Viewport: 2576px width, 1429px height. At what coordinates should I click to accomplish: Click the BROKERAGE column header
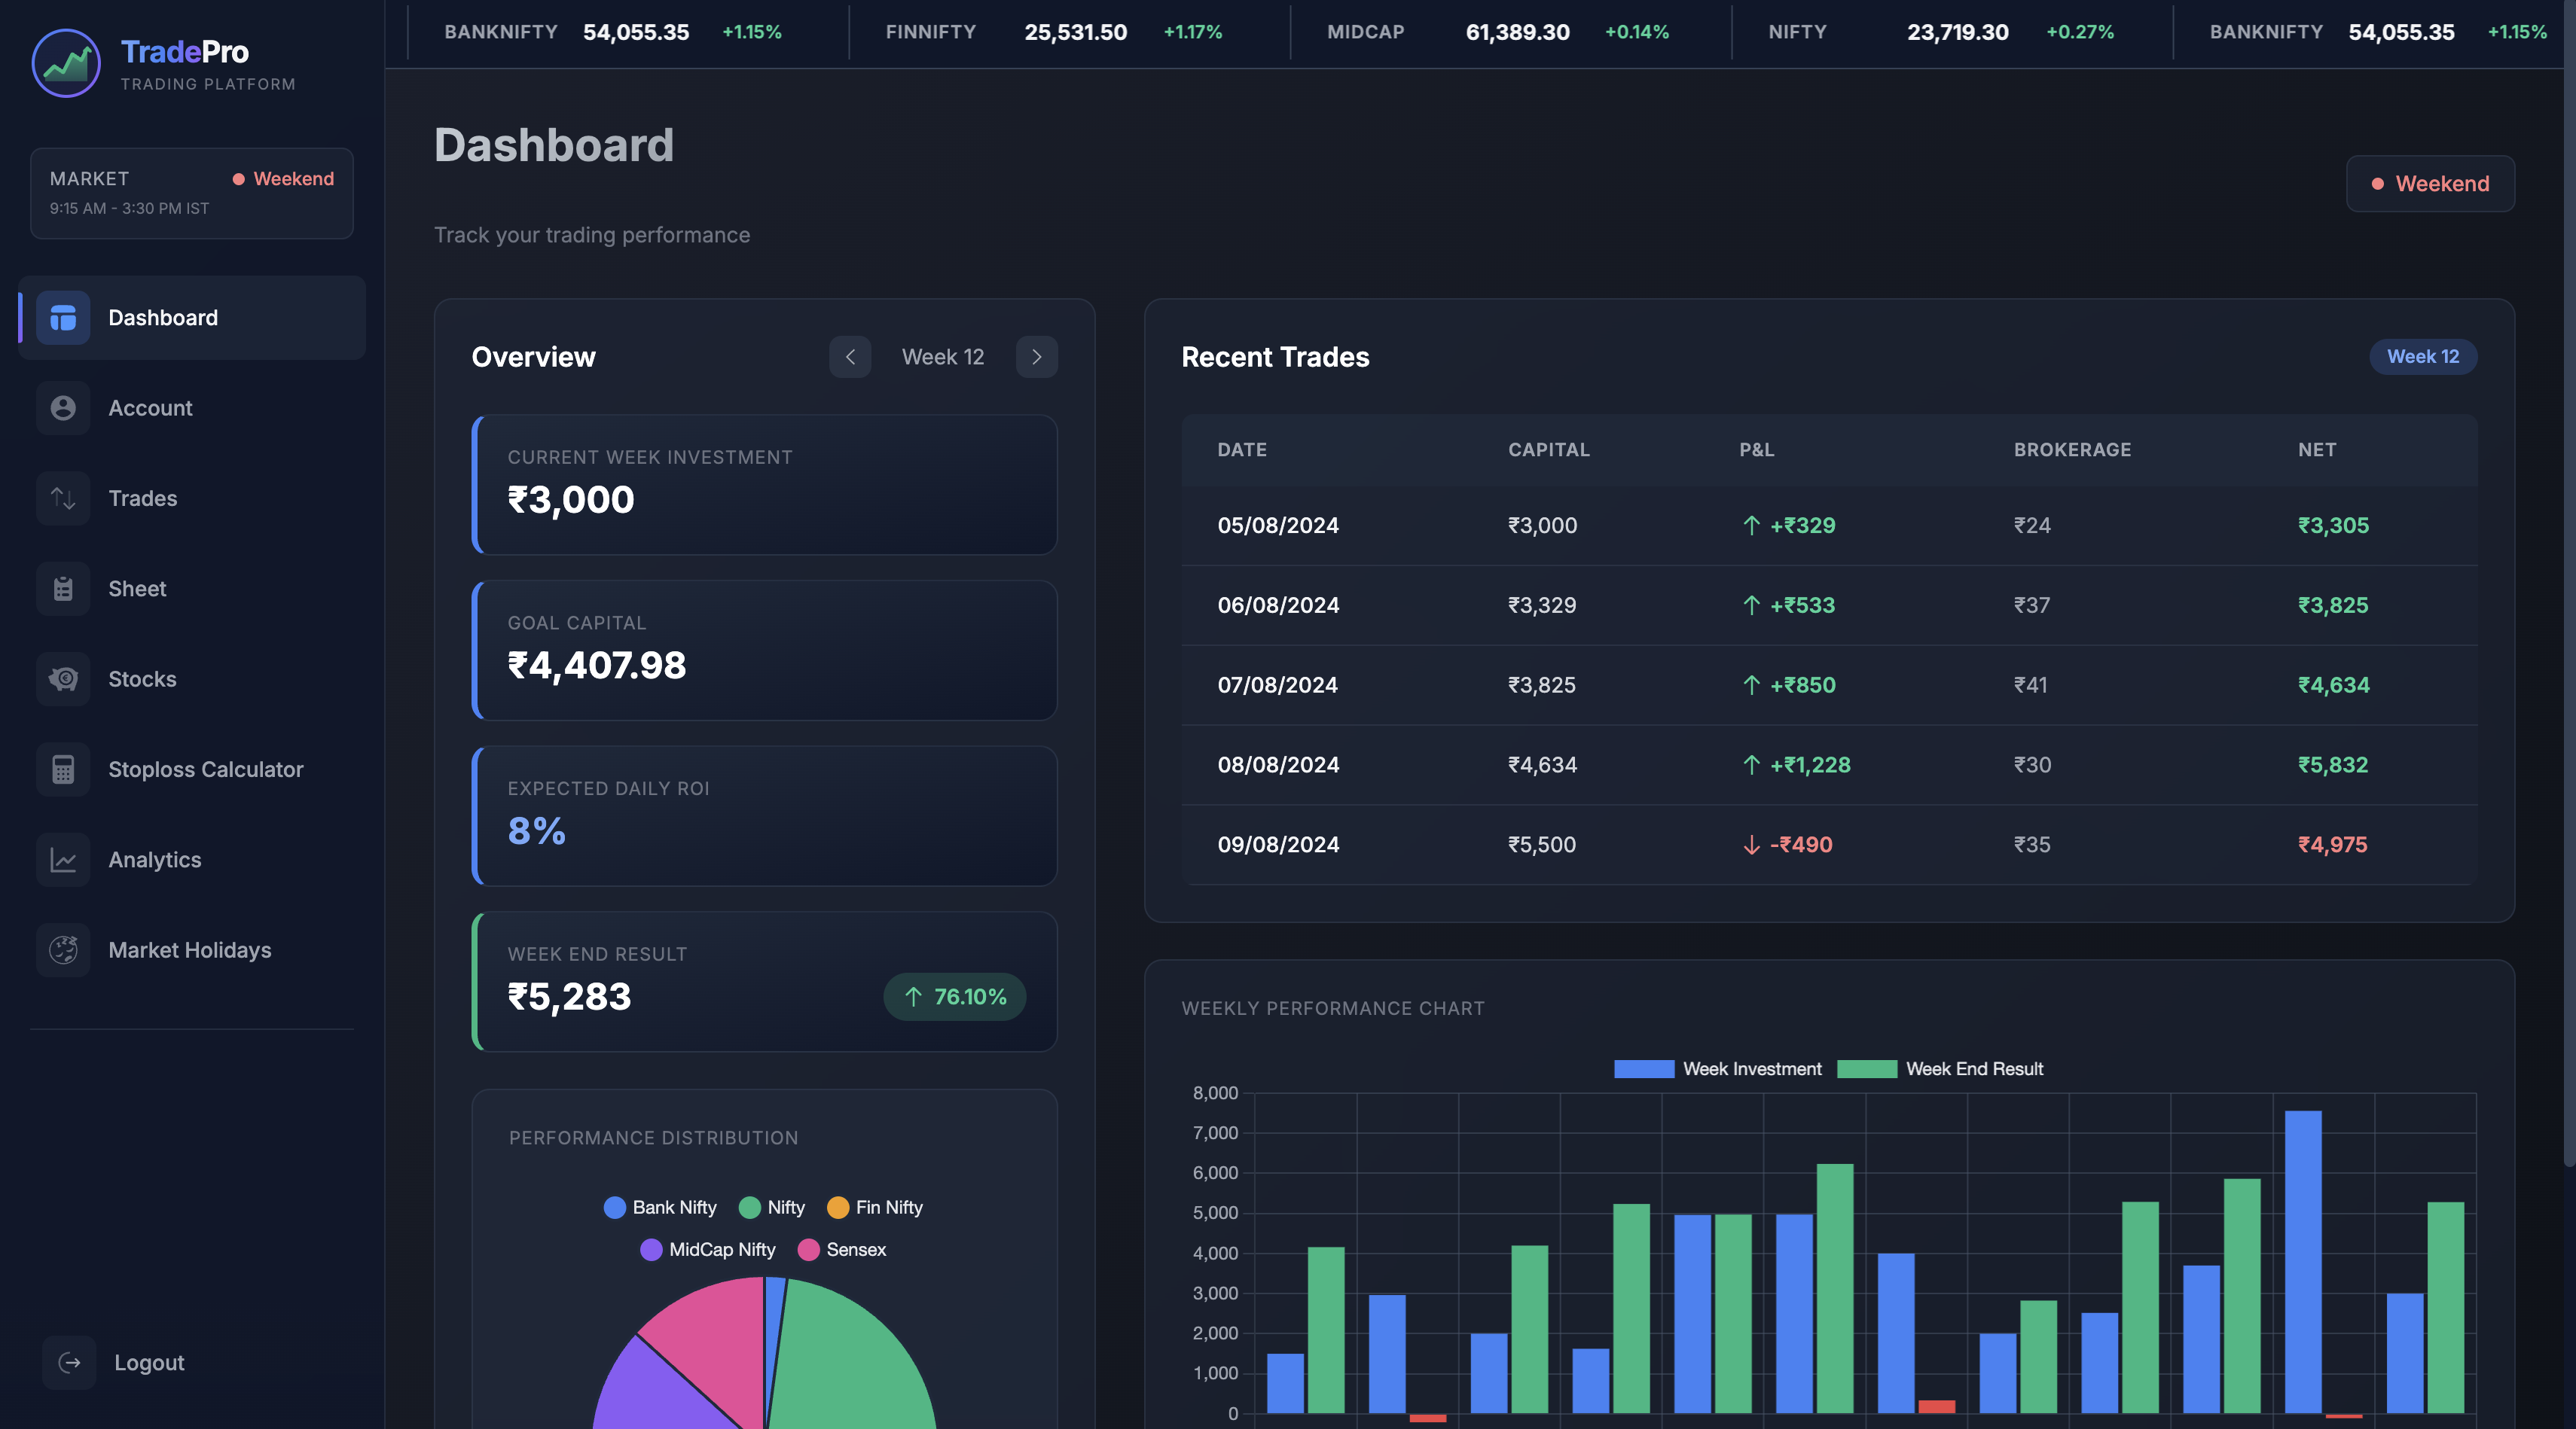click(2072, 449)
